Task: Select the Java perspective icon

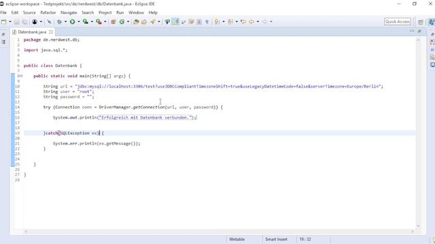Action: click(x=431, y=22)
